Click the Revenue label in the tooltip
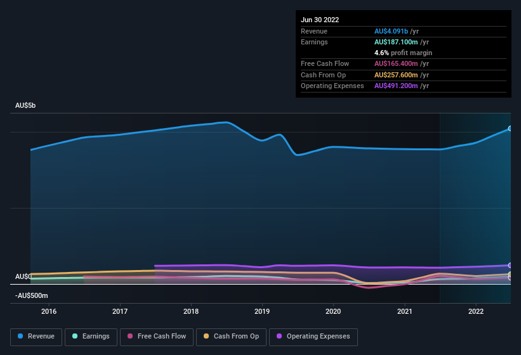Viewport: 521px width, 355px height. (x=314, y=31)
